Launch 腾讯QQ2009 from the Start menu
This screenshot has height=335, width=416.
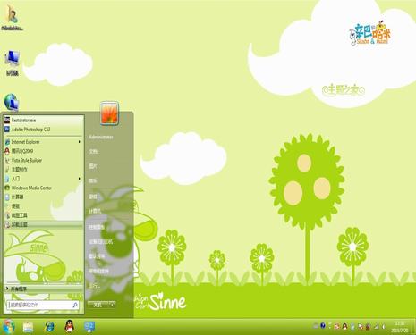[43, 151]
